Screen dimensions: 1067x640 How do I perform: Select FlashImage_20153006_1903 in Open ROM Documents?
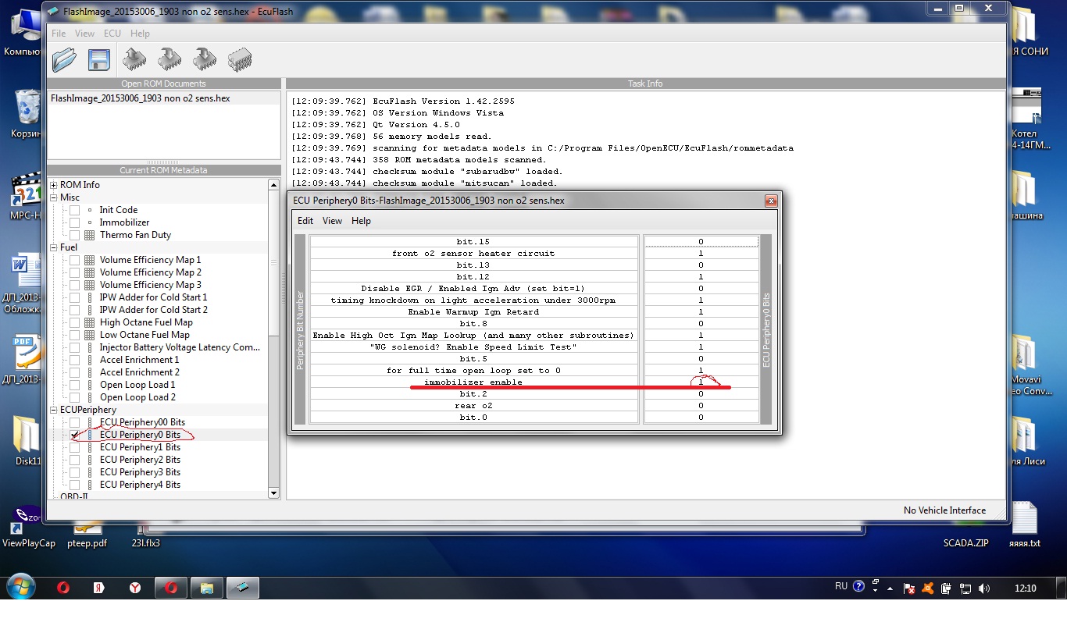pyautogui.click(x=141, y=99)
